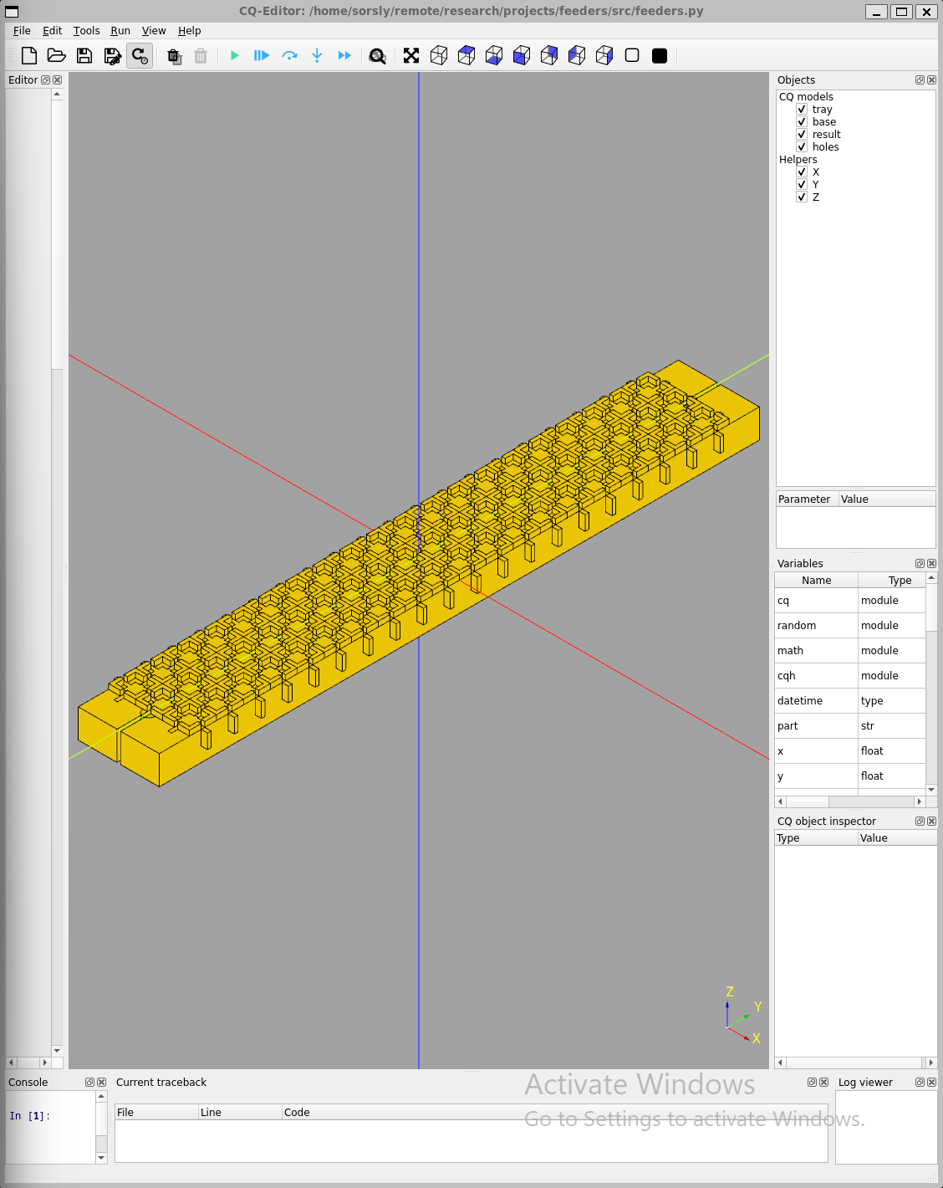Select the cube icon with blue left
Screen dimensions: 943x1188
point(577,56)
